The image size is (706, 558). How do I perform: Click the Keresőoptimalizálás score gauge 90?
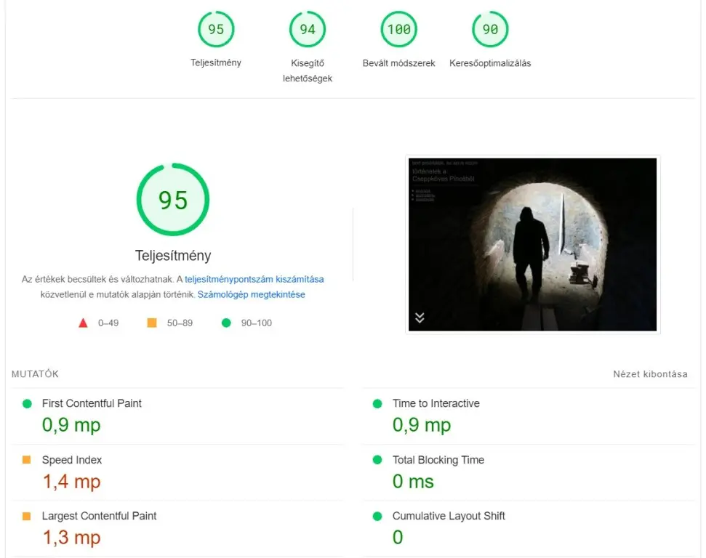490,30
